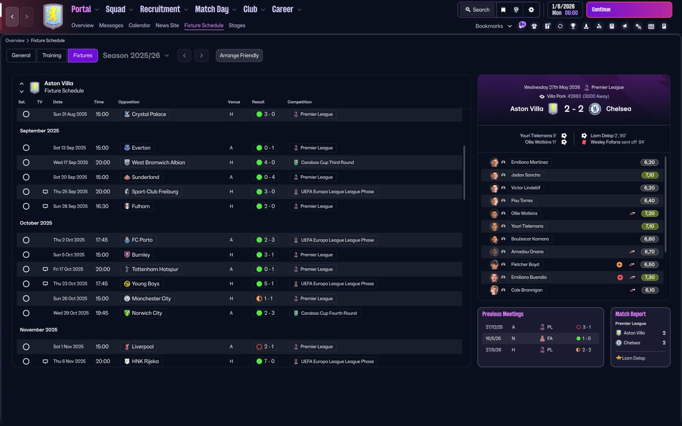Image resolution: width=682 pixels, height=426 pixels.
Task: Click the circular arrows icon in bookmarks bar
Action: pos(560,26)
